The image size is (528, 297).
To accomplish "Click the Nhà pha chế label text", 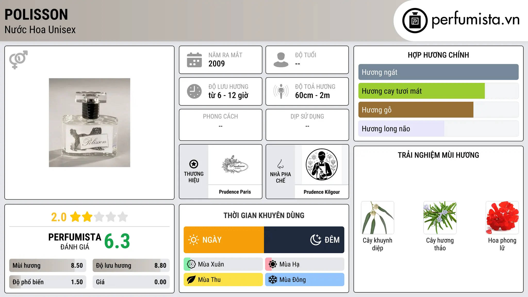I will (280, 177).
